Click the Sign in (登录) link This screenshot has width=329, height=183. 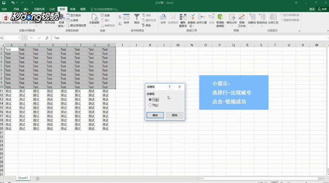(x=312, y=9)
